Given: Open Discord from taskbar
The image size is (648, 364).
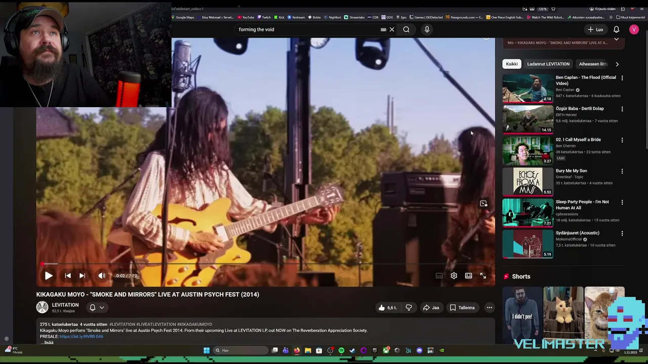Looking at the screenshot, I should (x=419, y=350).
